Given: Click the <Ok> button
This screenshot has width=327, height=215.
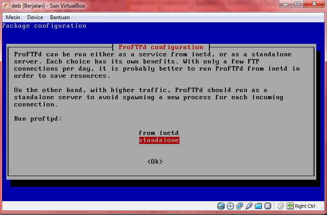Looking at the screenshot, I should [155, 161].
